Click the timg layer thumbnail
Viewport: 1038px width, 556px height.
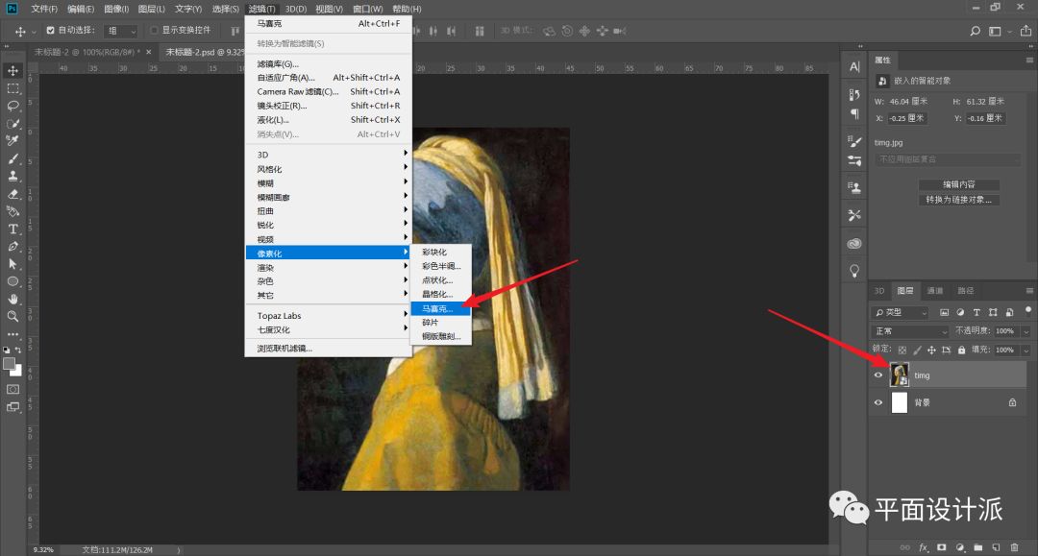[900, 375]
